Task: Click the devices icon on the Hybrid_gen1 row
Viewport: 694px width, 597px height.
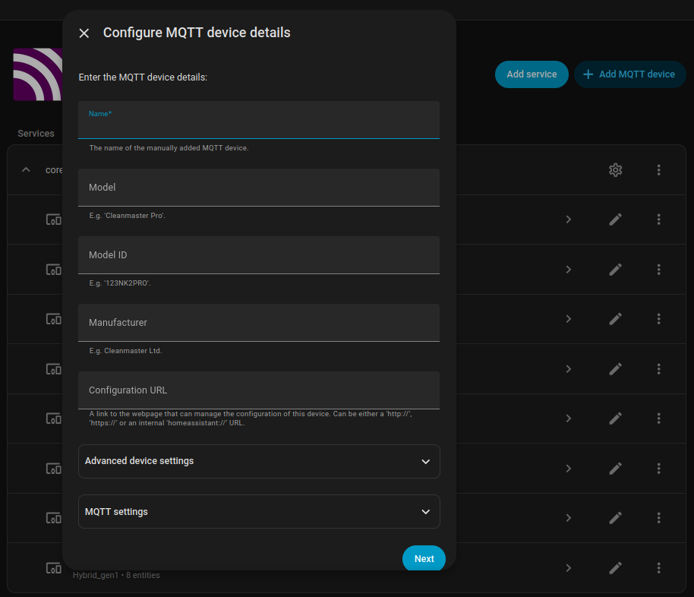Action: point(53,567)
